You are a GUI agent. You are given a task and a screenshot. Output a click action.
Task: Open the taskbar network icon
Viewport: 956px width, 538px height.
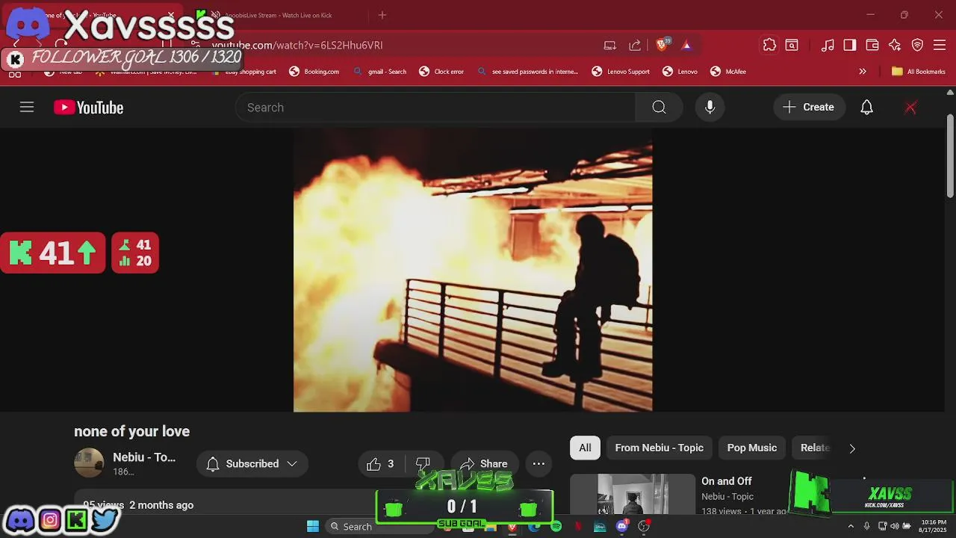(882, 527)
